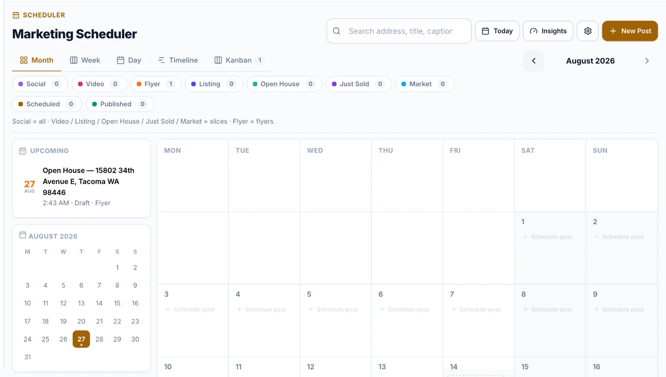Viewport: 666px width, 377px height.
Task: Select day 27 in mini calendar
Action: pyautogui.click(x=81, y=339)
